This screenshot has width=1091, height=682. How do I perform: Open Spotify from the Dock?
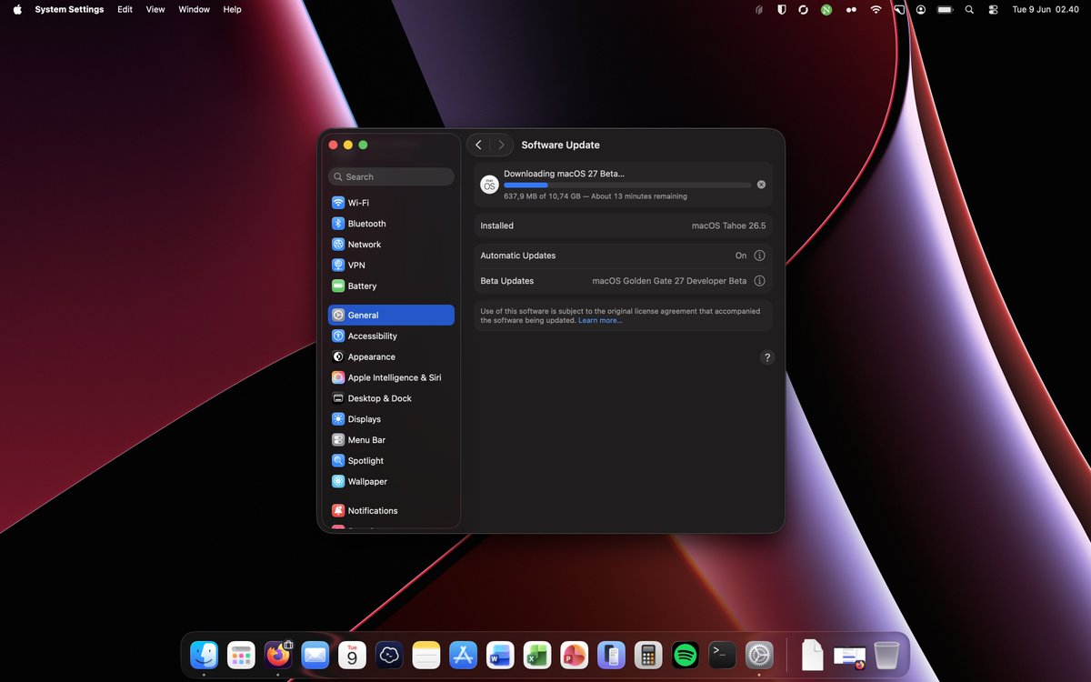686,655
